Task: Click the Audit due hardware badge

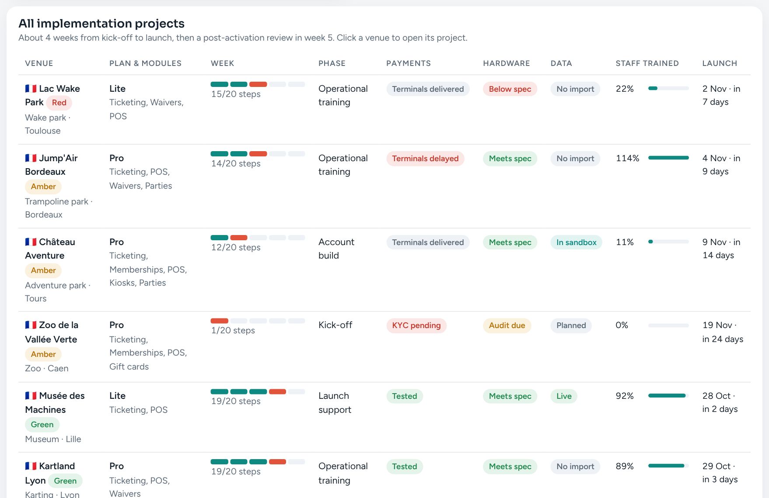Action: 507,325
